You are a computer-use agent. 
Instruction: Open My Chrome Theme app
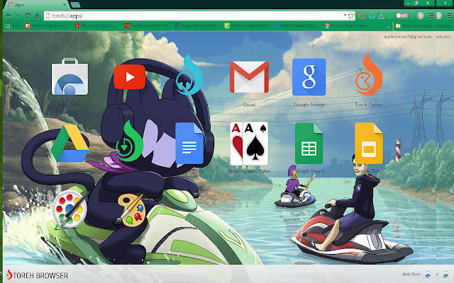(x=70, y=210)
